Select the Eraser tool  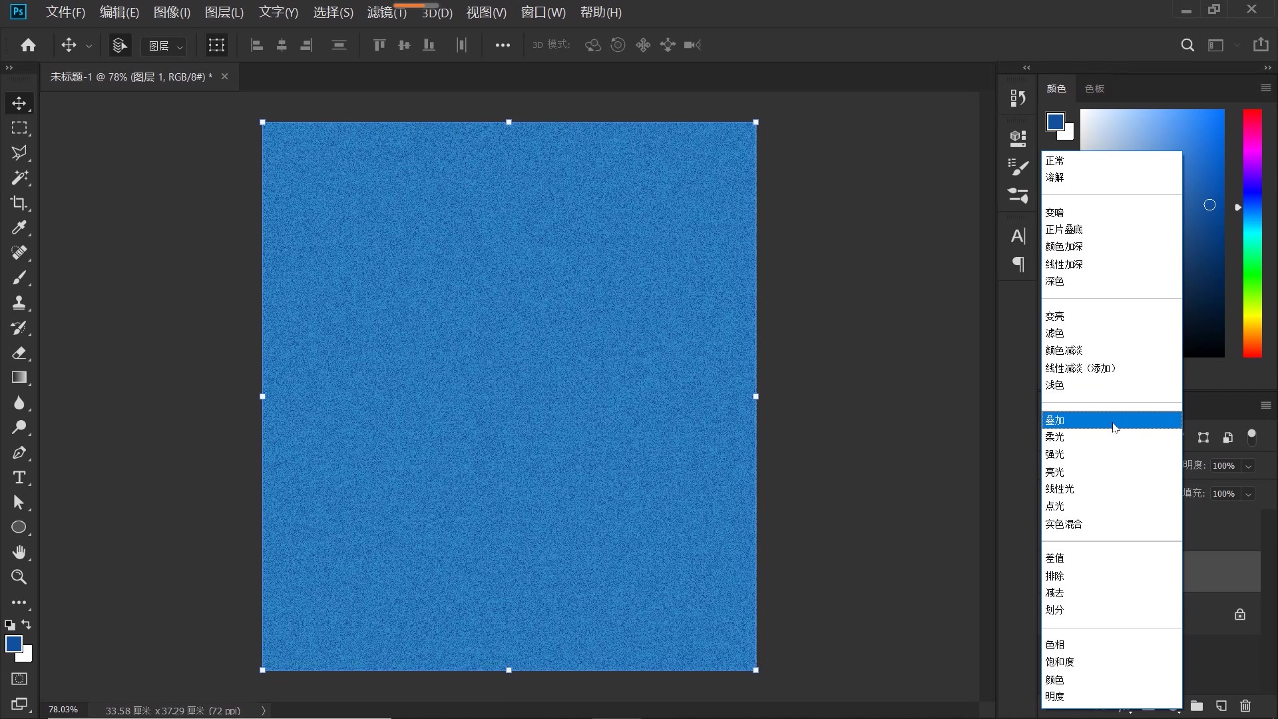click(x=19, y=353)
